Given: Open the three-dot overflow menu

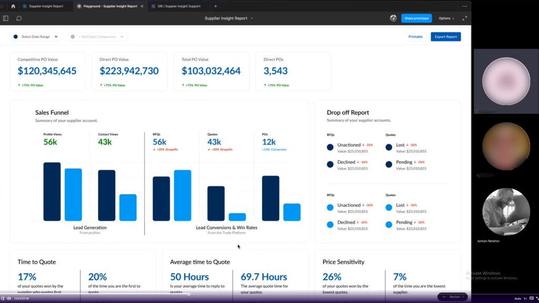Looking at the screenshot, I should [x=464, y=6].
